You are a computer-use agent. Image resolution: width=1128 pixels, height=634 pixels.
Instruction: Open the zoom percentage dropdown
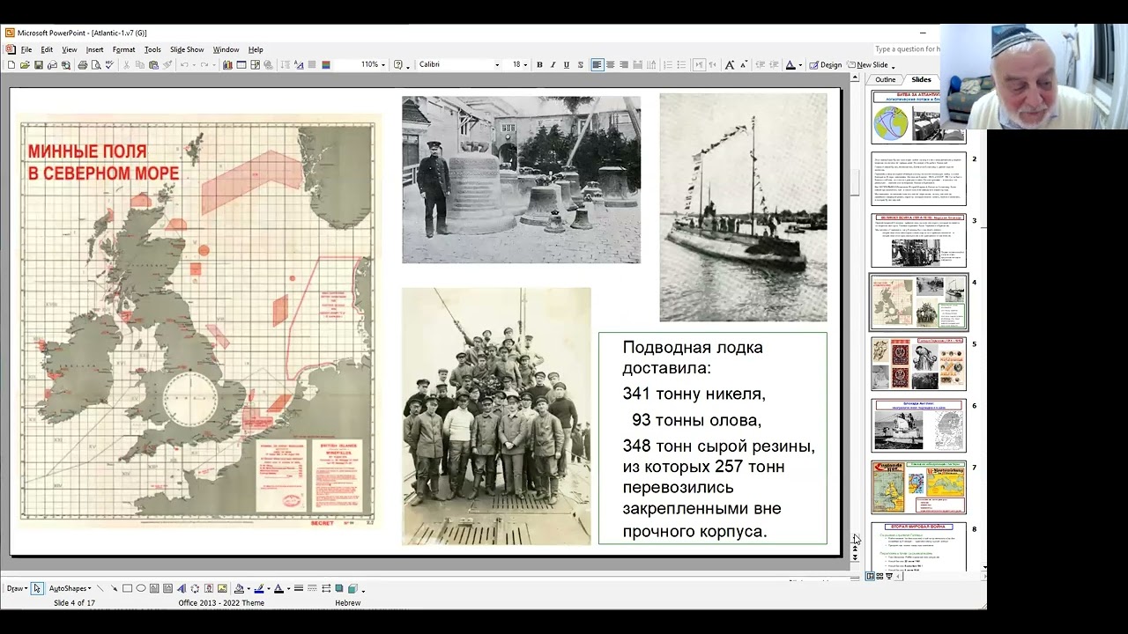(373, 64)
